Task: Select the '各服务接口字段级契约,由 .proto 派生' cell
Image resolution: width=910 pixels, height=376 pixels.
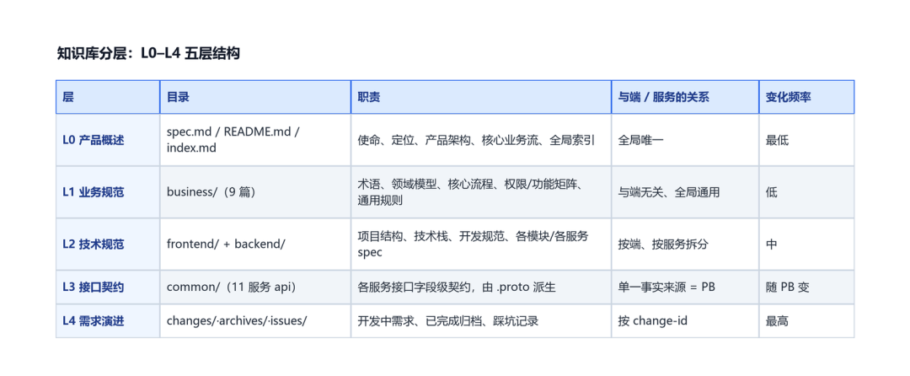Action: [x=481, y=287]
